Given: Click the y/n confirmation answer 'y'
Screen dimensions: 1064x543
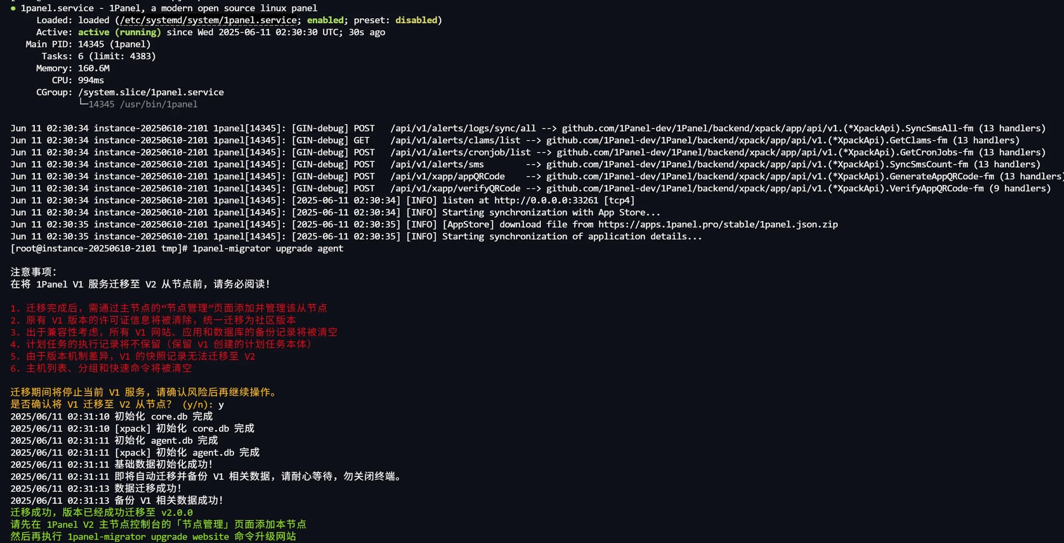Looking at the screenshot, I should pos(221,405).
